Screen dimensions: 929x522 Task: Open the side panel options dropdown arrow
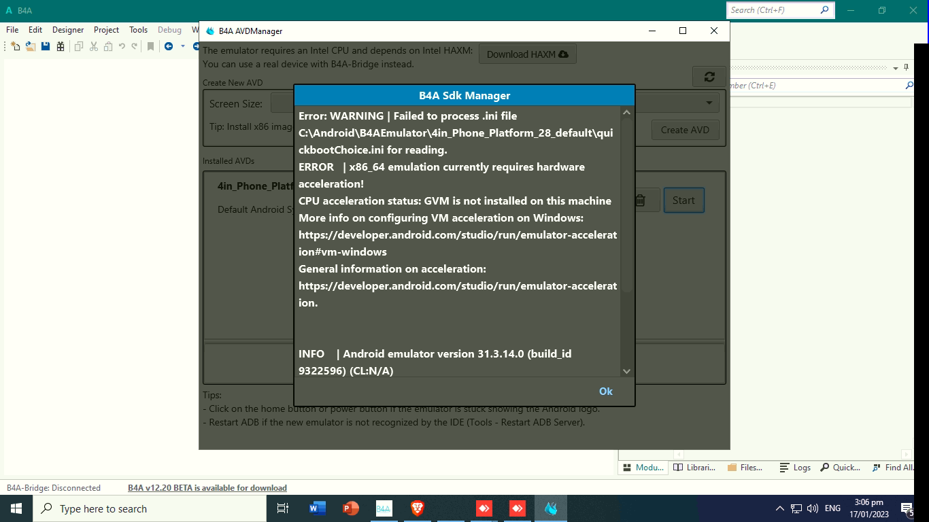[x=896, y=68]
